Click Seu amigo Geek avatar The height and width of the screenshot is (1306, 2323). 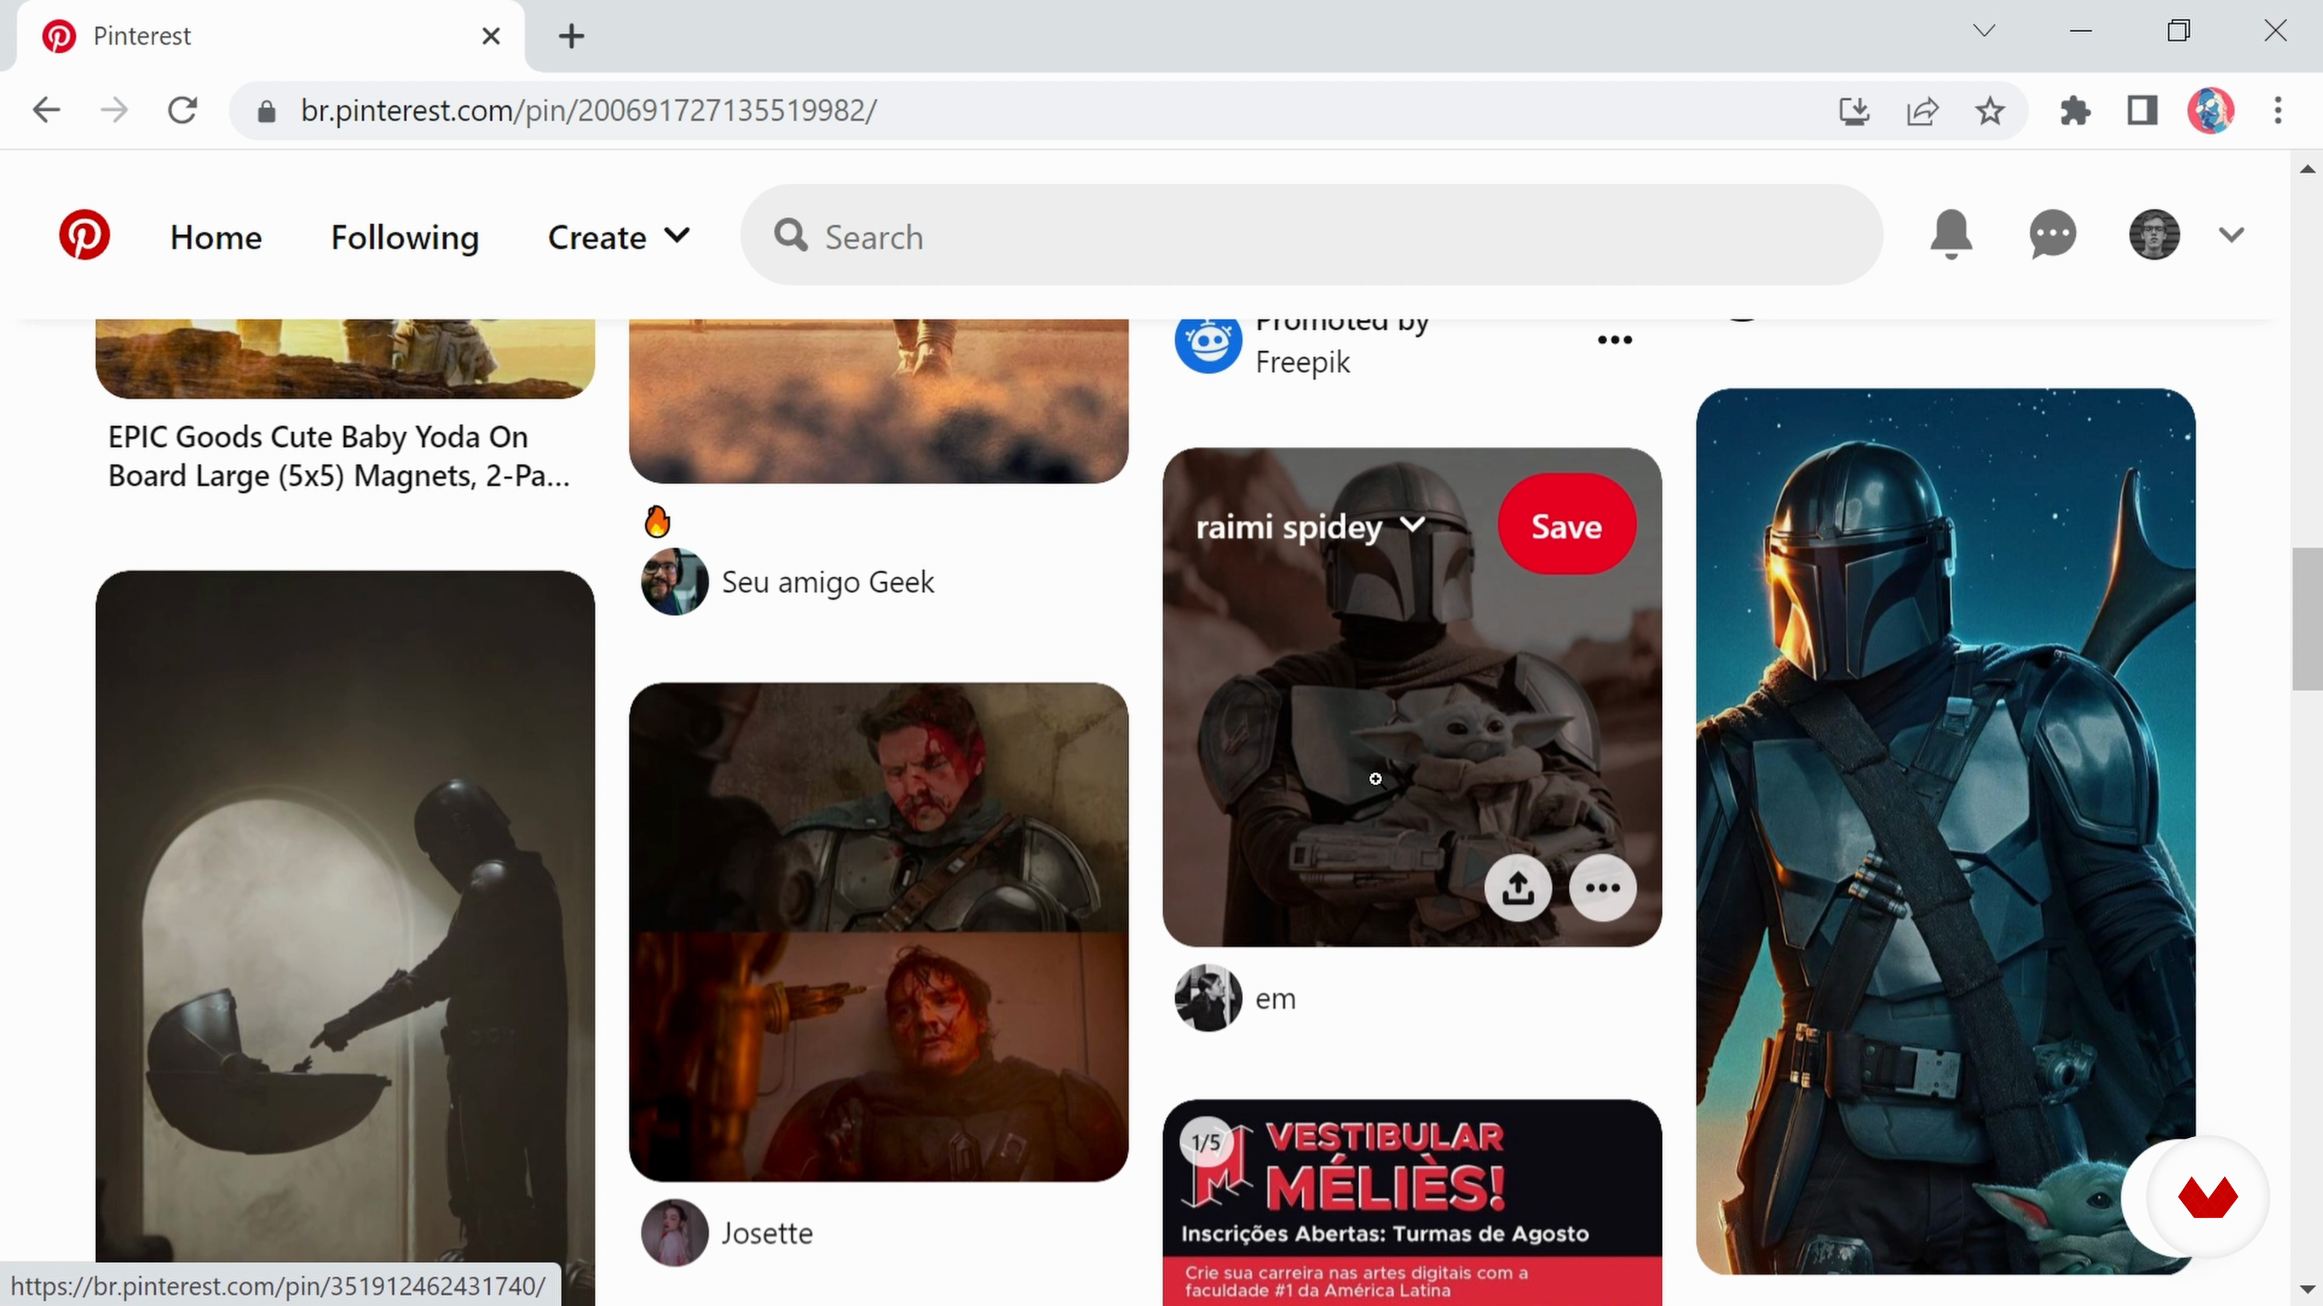(674, 581)
